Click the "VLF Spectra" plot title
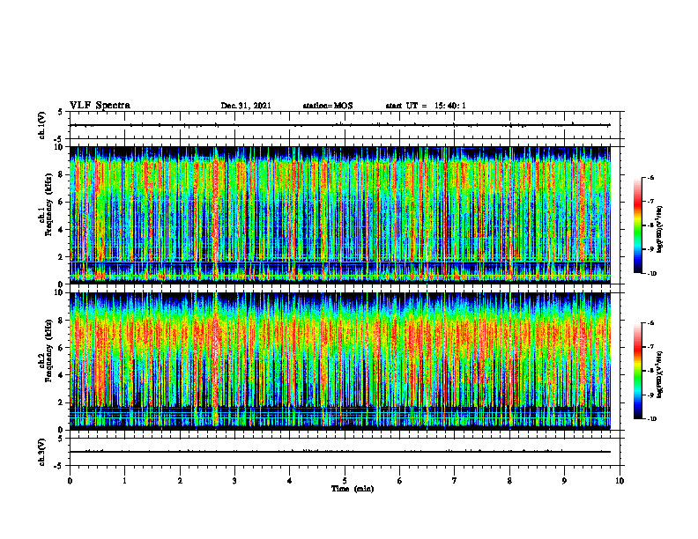The image size is (698, 539). click(x=100, y=106)
